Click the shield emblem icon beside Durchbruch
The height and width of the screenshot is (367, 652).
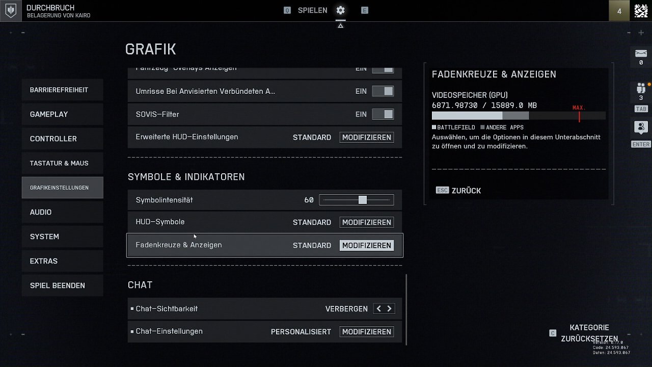(x=11, y=11)
